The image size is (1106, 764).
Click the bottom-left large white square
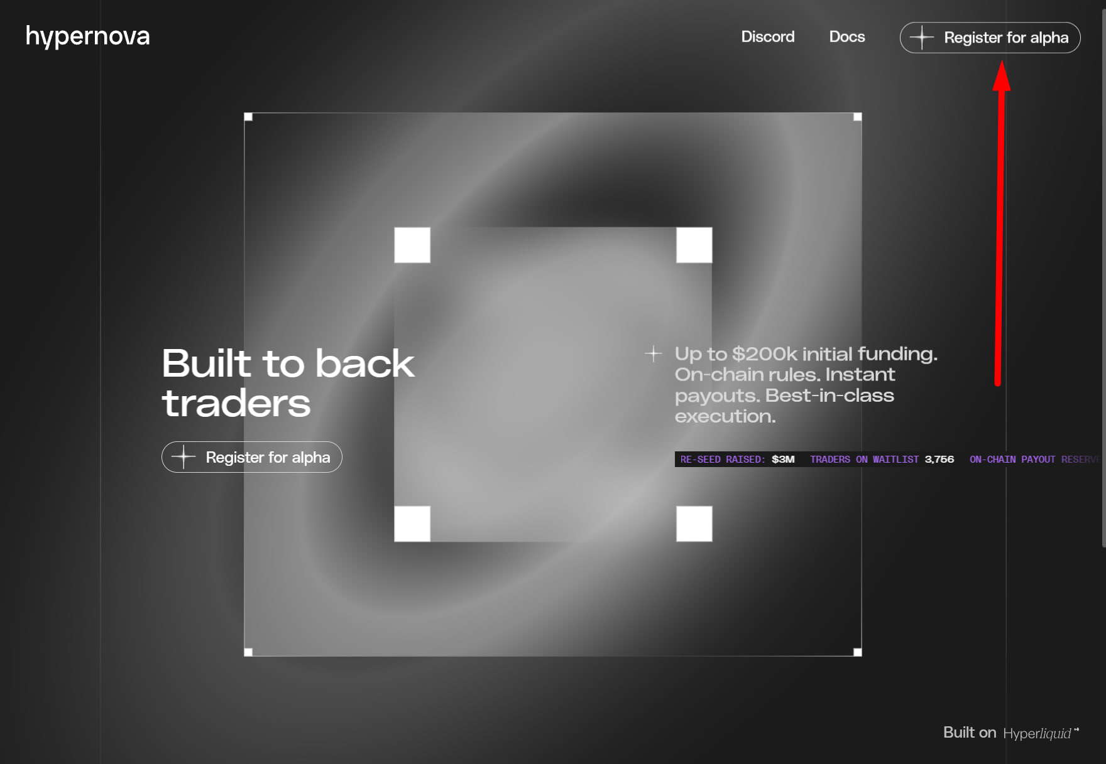click(x=412, y=524)
